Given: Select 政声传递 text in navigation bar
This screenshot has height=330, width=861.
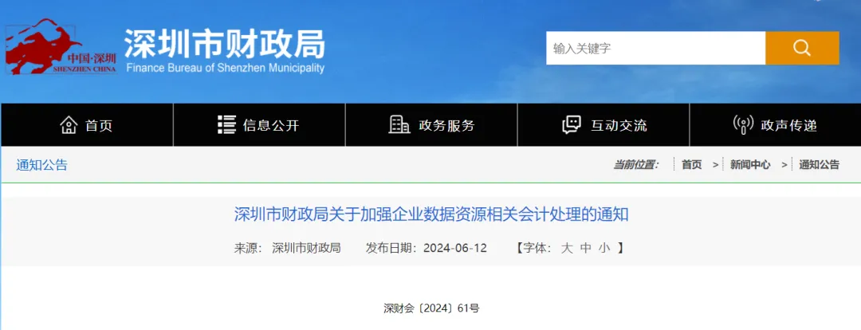Looking at the screenshot, I should tap(788, 126).
